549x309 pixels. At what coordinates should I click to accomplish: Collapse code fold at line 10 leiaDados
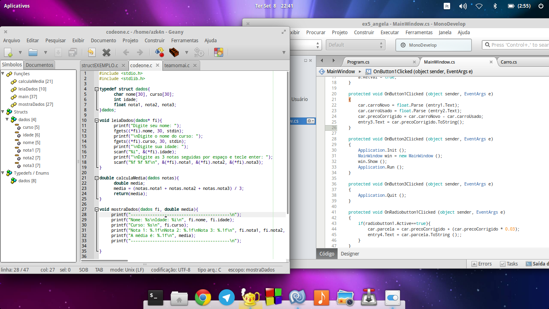(96, 120)
